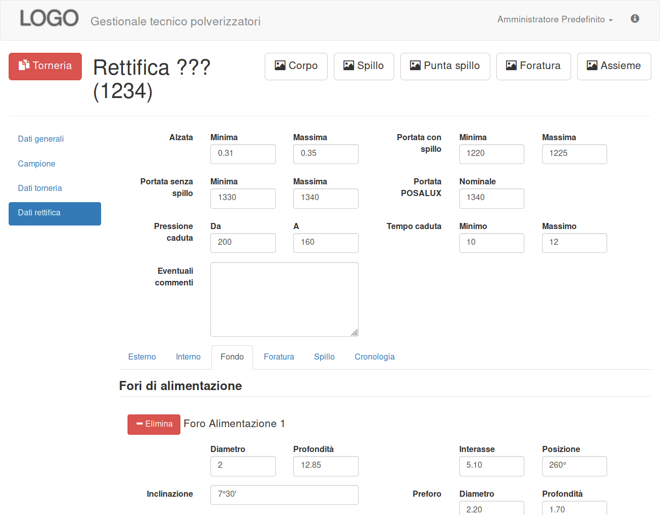This screenshot has width=660, height=515.
Task: Focus Alzata Minima field showing 0.31
Action: (243, 154)
